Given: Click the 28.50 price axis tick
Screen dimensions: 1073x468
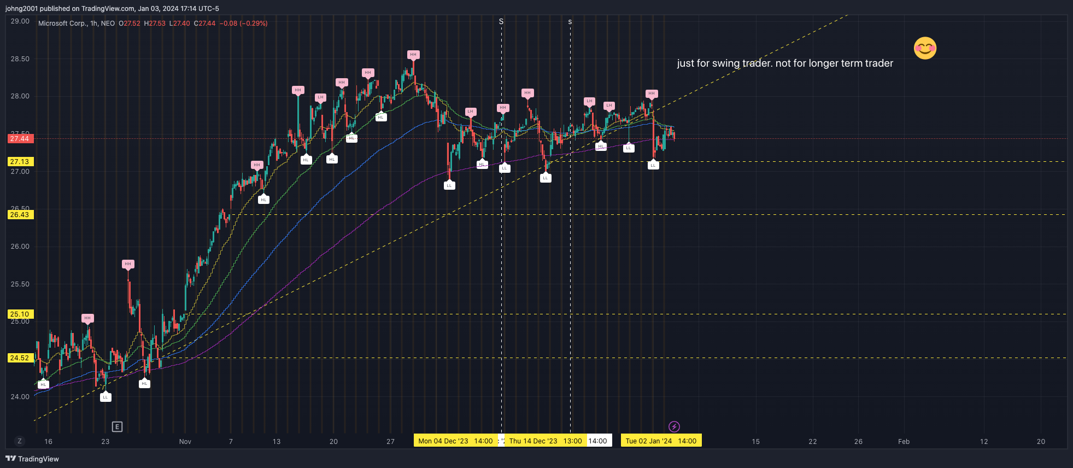Looking at the screenshot, I should point(20,59).
